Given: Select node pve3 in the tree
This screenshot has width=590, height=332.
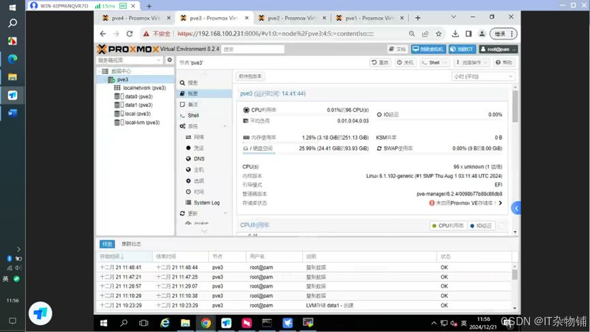Looking at the screenshot, I should coord(123,80).
